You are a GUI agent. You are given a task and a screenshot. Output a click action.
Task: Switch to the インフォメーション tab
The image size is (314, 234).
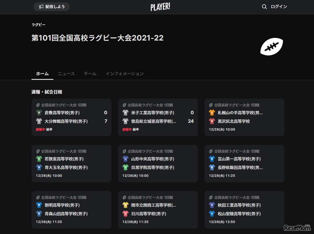pos(125,74)
